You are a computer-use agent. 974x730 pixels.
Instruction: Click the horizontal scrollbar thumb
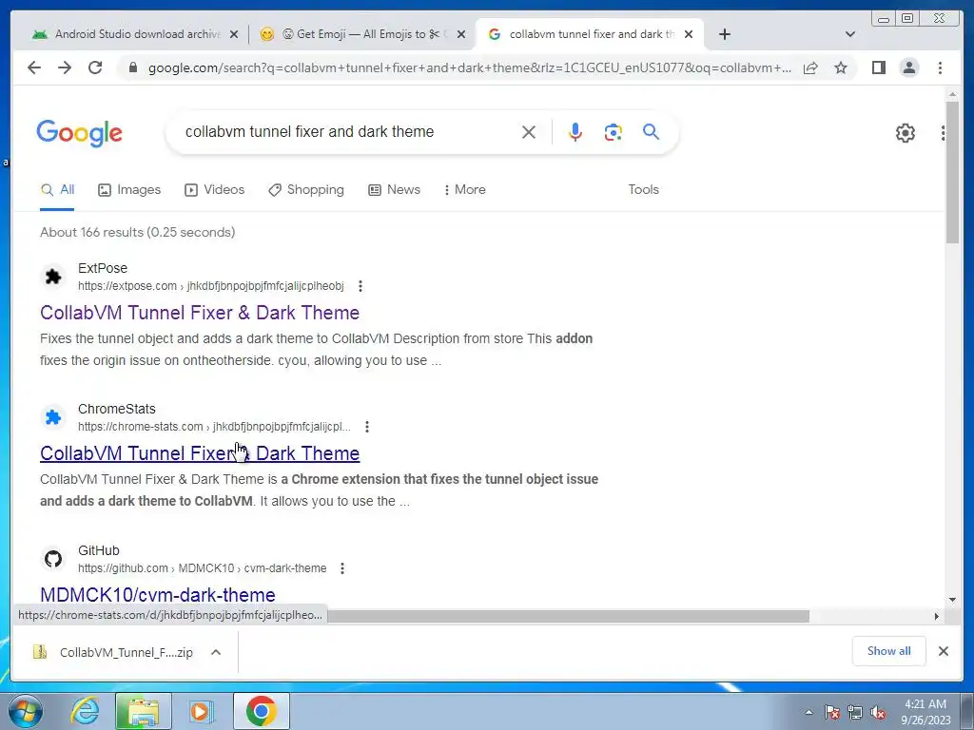point(569,616)
